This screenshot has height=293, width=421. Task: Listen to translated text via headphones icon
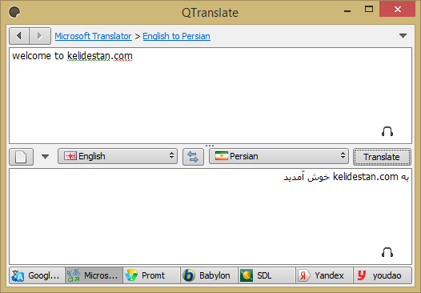387,252
